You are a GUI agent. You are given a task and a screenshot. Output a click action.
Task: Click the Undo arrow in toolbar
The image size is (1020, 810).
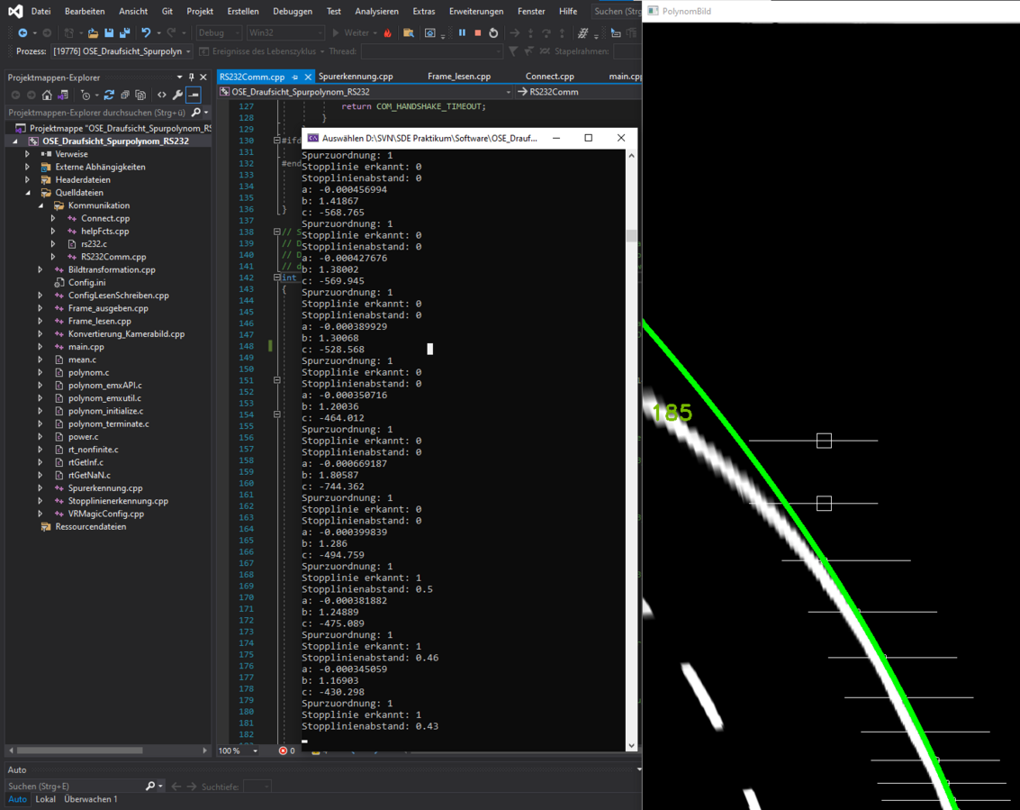(146, 33)
